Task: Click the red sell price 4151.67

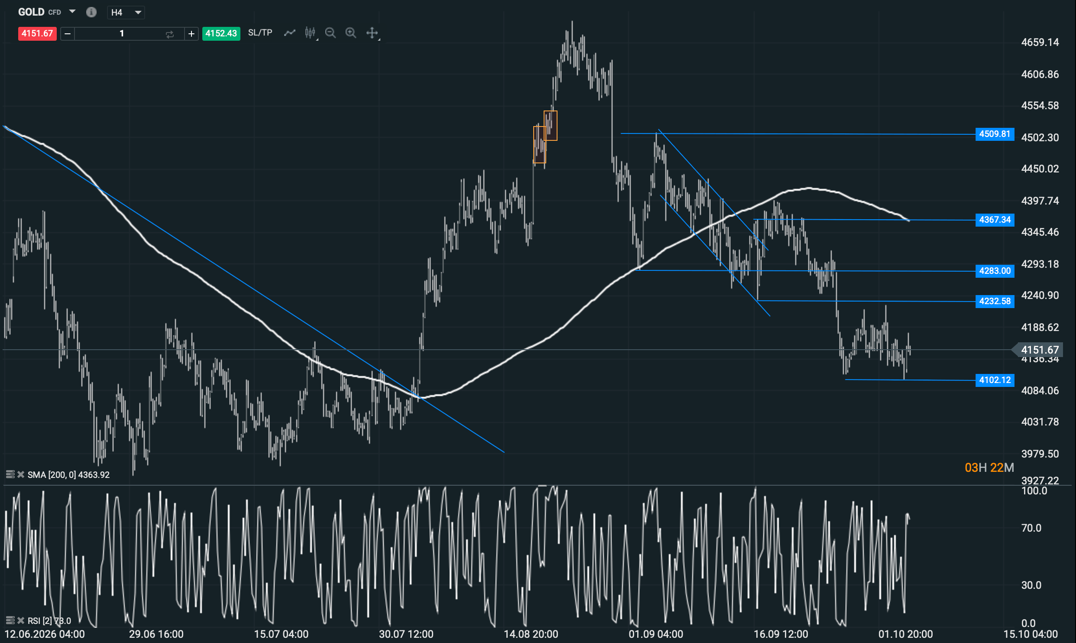Action: point(37,33)
